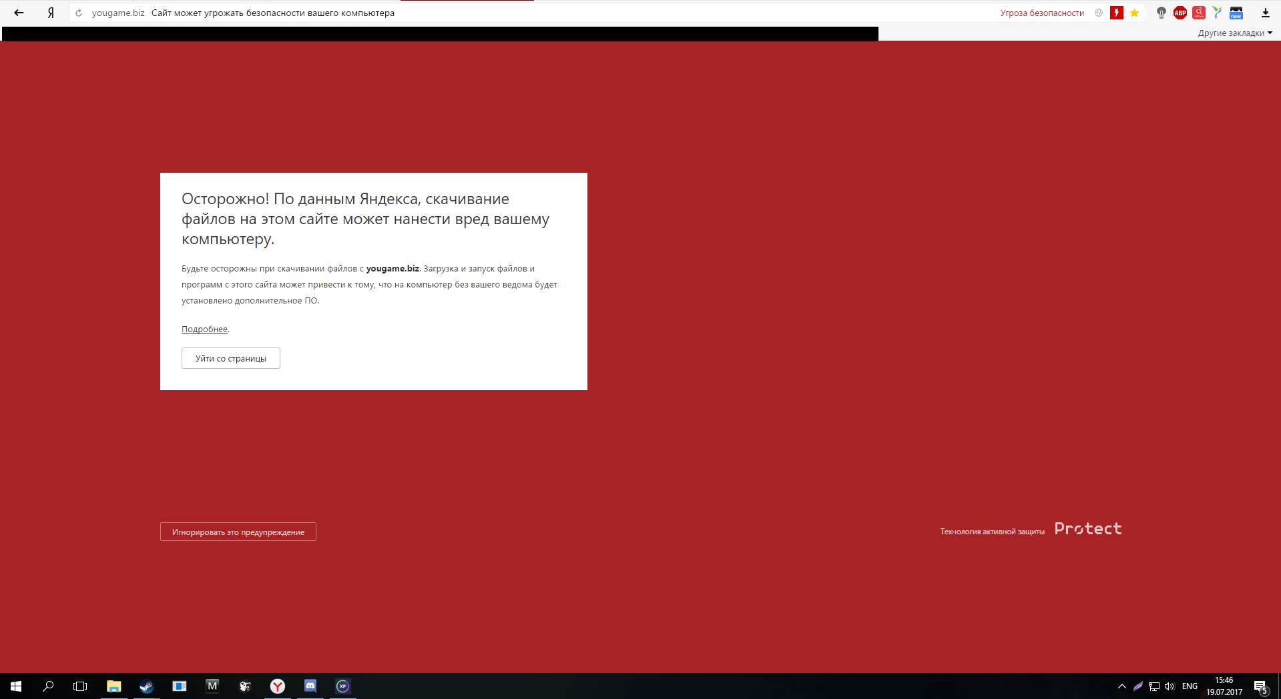Switch to Yandex Browser on taskbar

tap(278, 686)
